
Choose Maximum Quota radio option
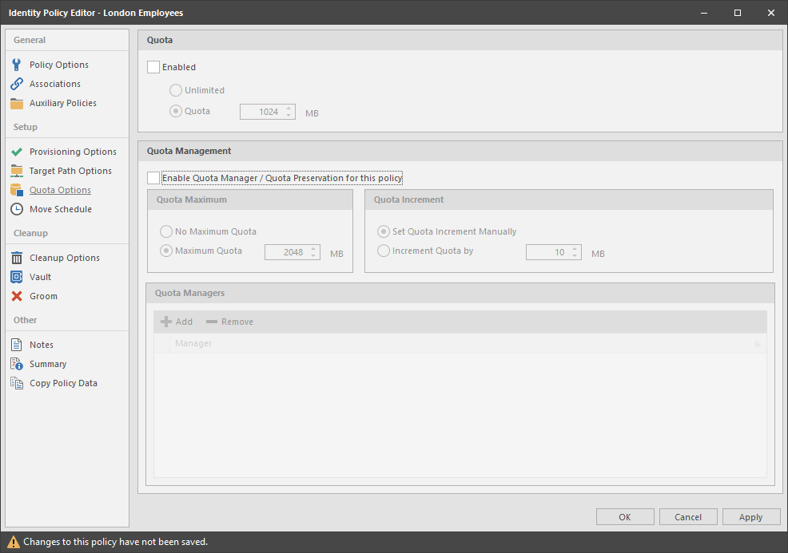pyautogui.click(x=166, y=251)
